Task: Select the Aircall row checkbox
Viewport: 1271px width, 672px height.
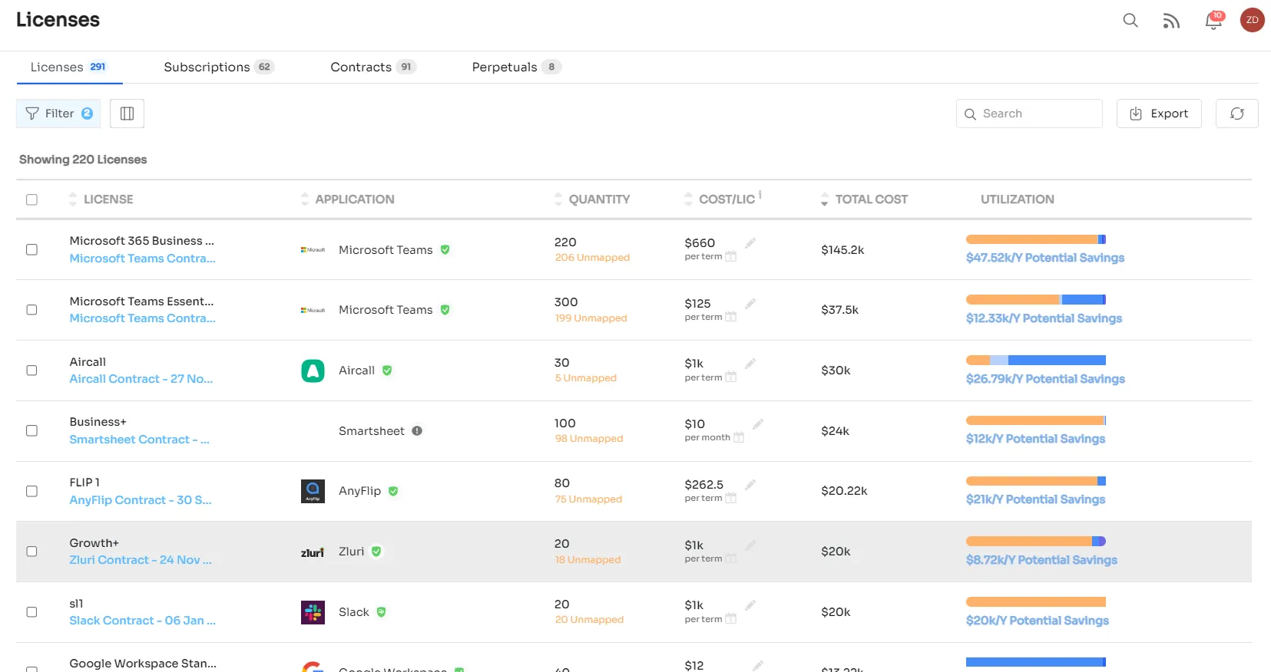Action: click(31, 371)
